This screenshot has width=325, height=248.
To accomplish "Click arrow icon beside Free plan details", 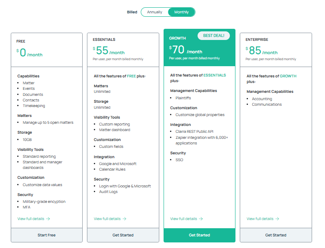I will (x=48, y=219).
